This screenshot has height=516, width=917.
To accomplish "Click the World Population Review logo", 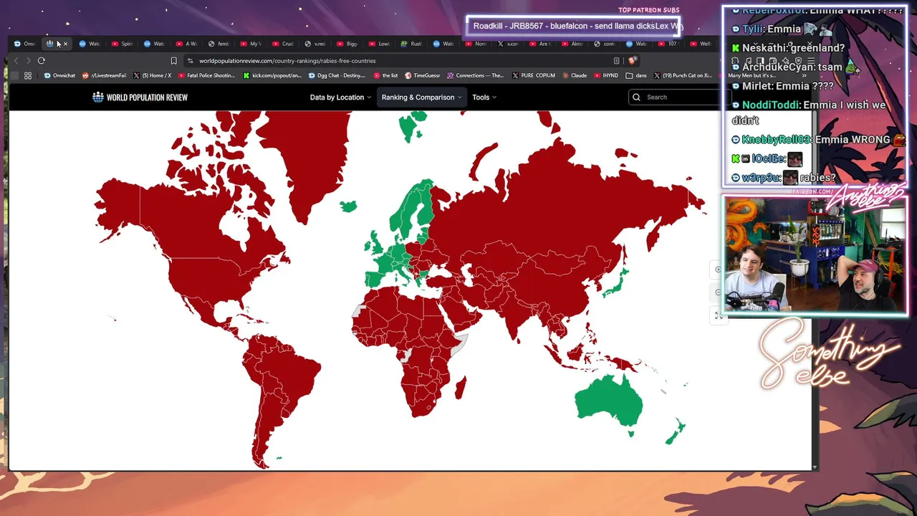I will click(x=140, y=97).
